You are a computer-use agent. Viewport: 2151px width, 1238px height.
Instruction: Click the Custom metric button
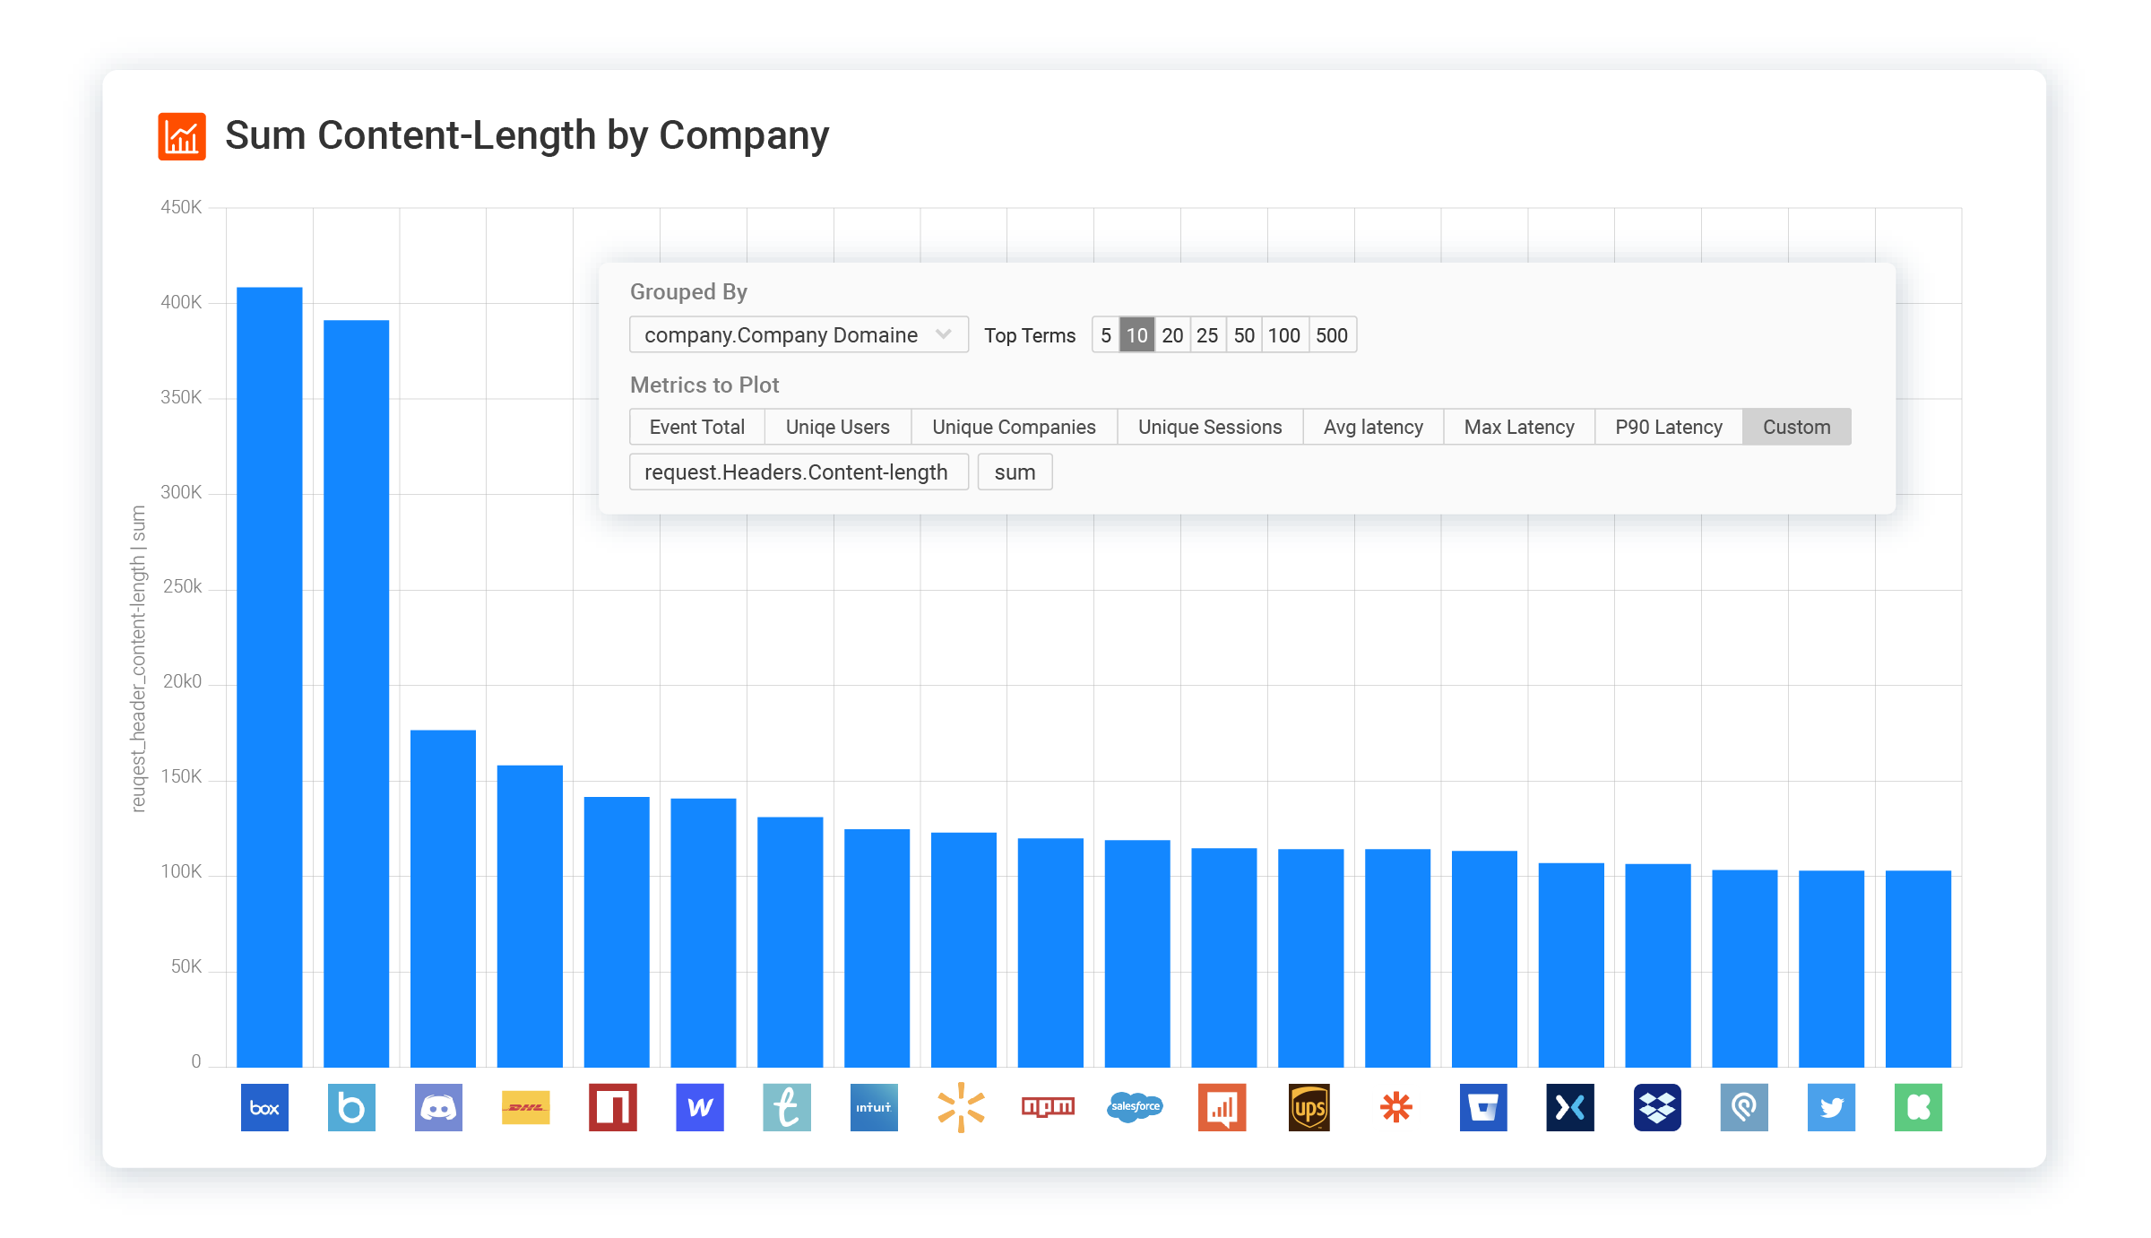[1796, 428]
